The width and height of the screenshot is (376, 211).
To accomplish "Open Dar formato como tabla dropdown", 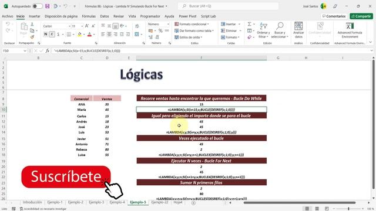I will point(194,30).
